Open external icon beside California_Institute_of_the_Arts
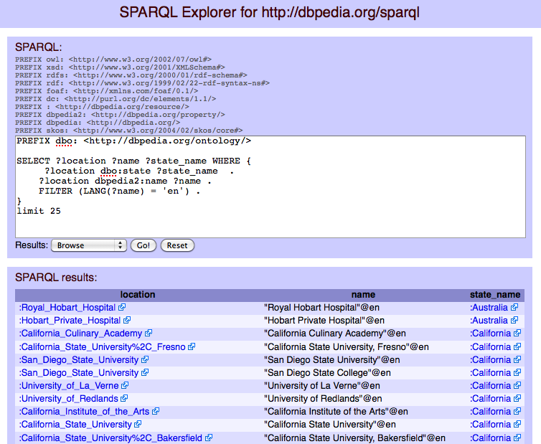 156,412
